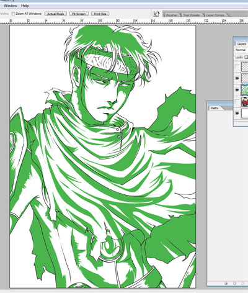The width and height of the screenshot is (248, 293).
Task: Switch to the Brushes tab in the palette well
Action: (x=172, y=15)
